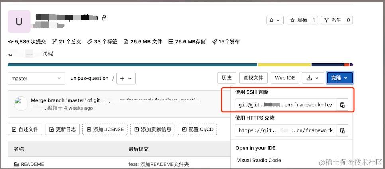
Task: Select the SSH clone URL field
Action: pos(286,105)
